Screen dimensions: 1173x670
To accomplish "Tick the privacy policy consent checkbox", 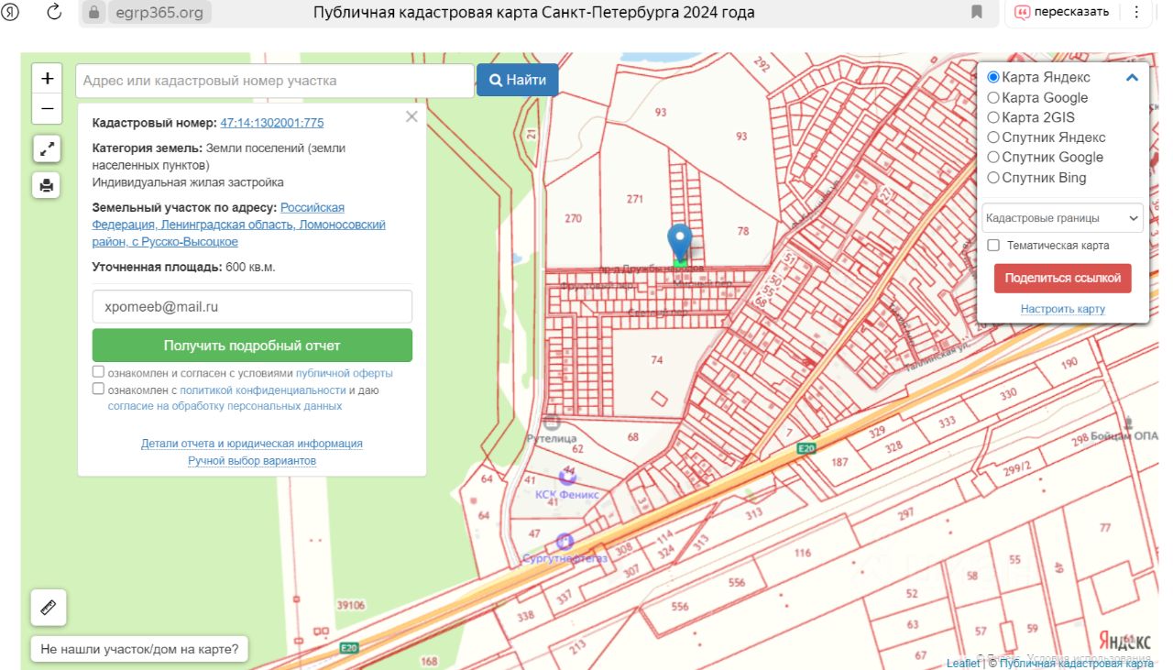I will click(x=98, y=389).
